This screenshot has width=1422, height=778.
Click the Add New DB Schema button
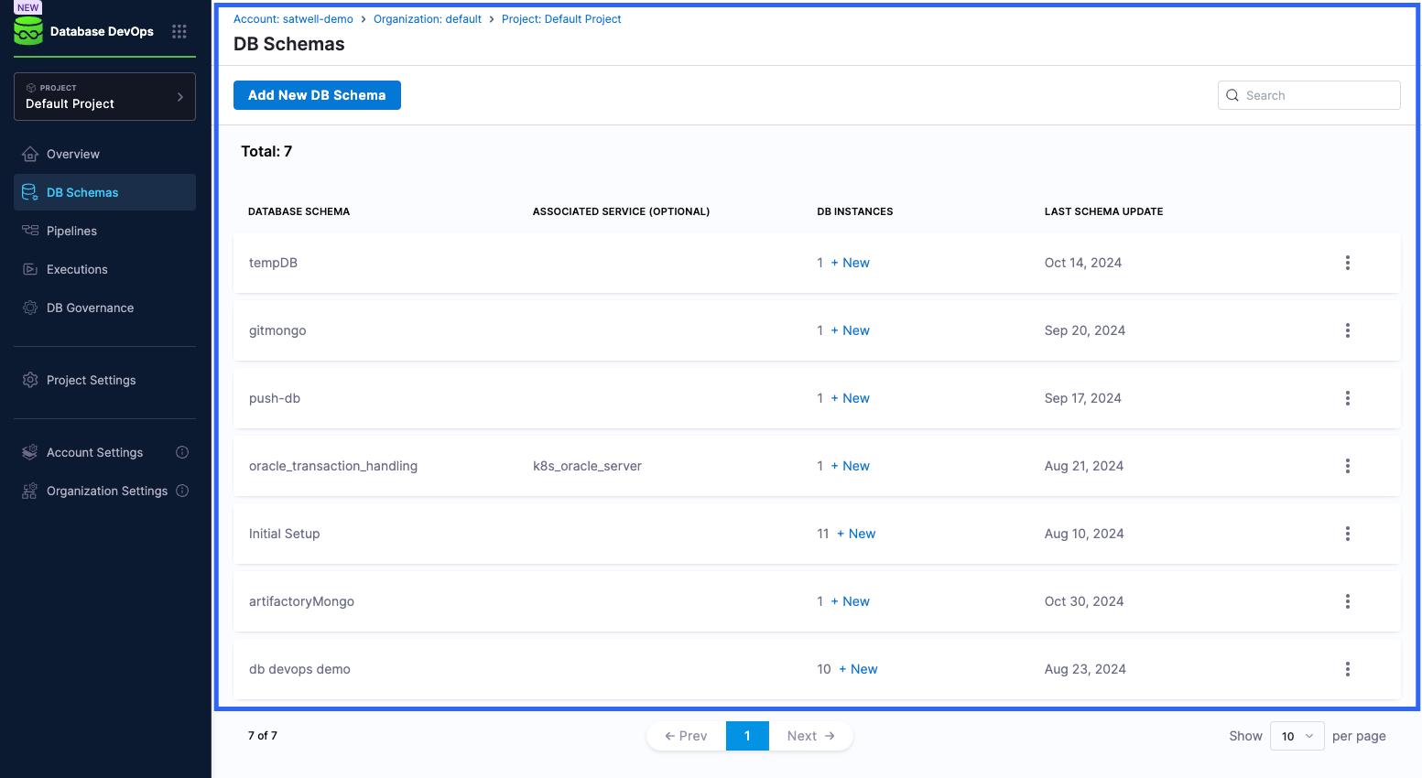tap(317, 95)
